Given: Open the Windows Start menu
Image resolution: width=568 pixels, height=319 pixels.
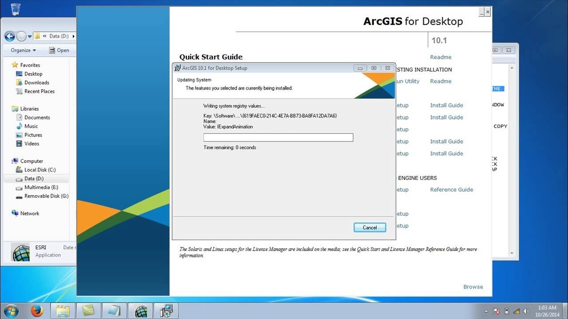Looking at the screenshot, I should pyautogui.click(x=11, y=311).
